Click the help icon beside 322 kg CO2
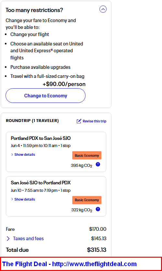 coord(98,209)
